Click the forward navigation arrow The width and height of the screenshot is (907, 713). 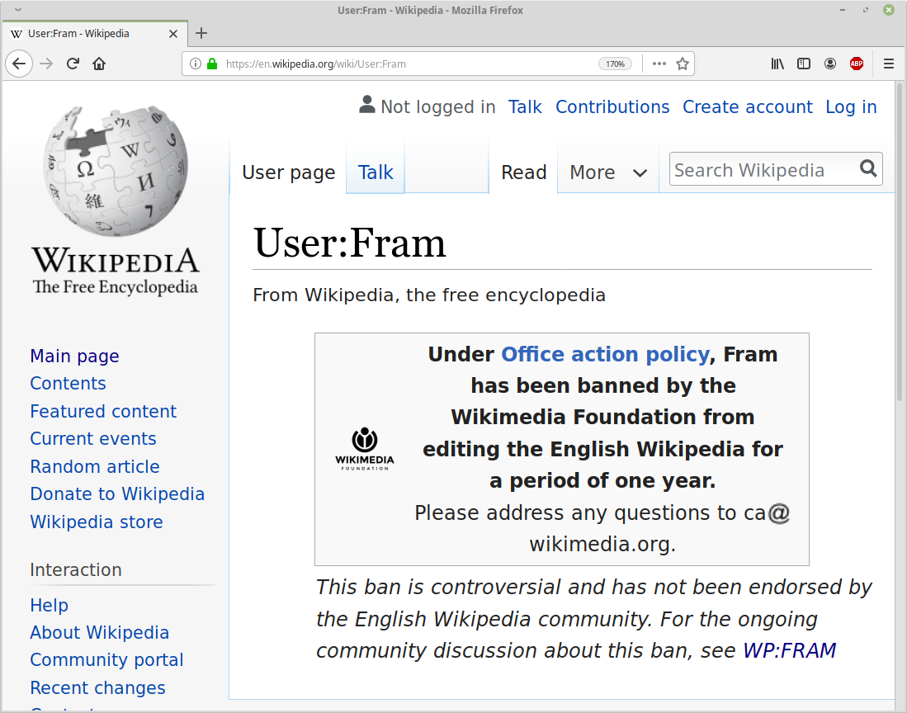coord(46,64)
